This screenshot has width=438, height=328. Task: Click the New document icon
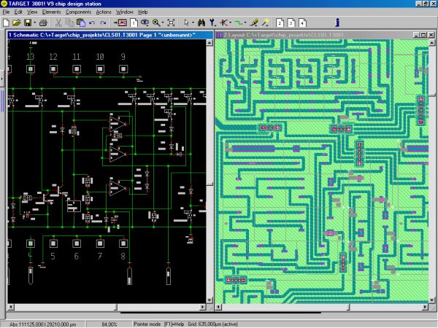(7, 23)
